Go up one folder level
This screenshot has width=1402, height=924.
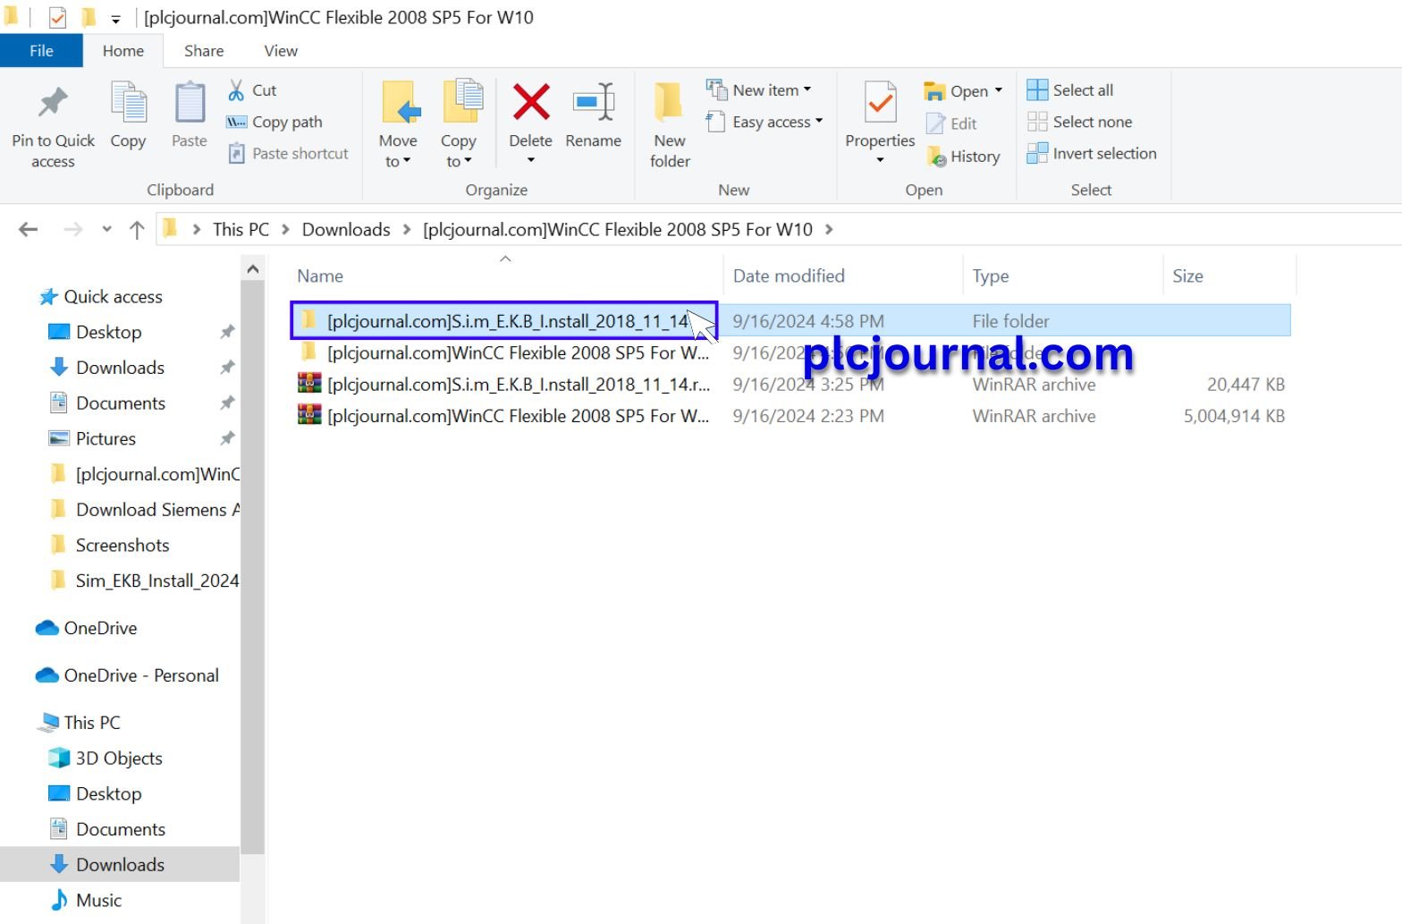137,230
